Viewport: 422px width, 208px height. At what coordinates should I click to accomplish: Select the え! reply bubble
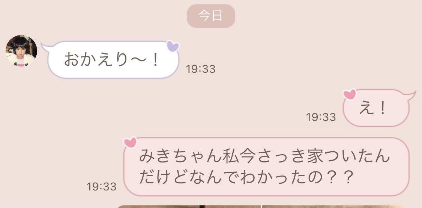[376, 108]
